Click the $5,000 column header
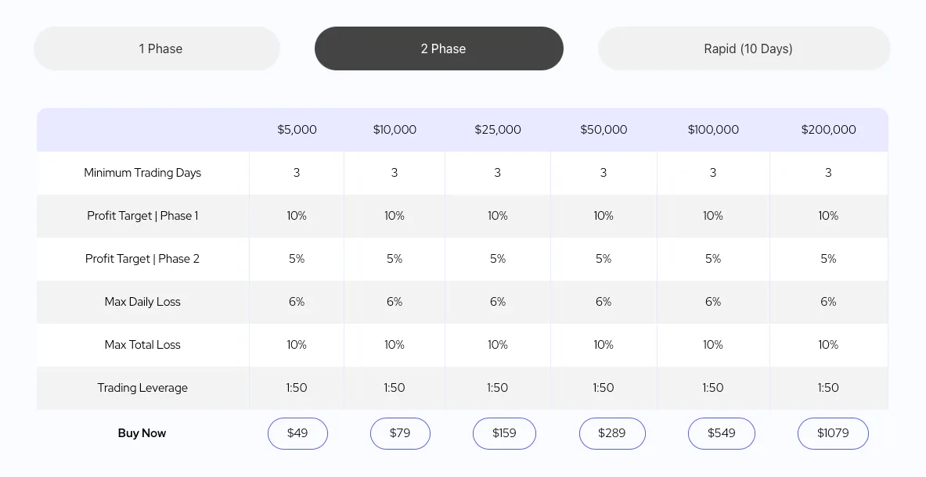Screen dimensions: 926x477 point(296,130)
